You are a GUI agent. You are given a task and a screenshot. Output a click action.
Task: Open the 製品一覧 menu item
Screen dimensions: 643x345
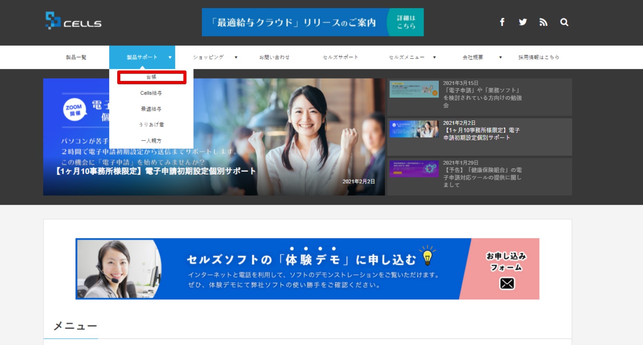(76, 57)
